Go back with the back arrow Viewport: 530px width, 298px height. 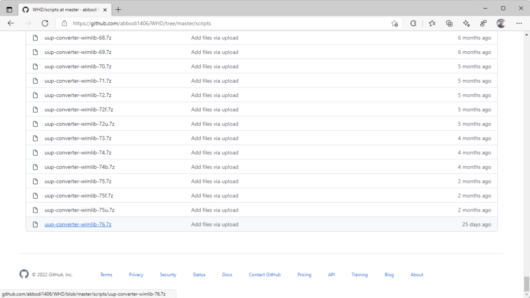pyautogui.click(x=11, y=23)
